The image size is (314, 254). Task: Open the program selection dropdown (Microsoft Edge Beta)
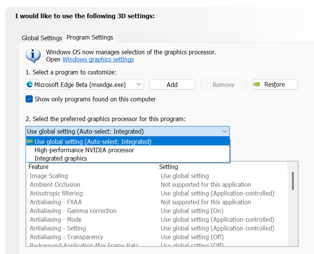[85, 85]
